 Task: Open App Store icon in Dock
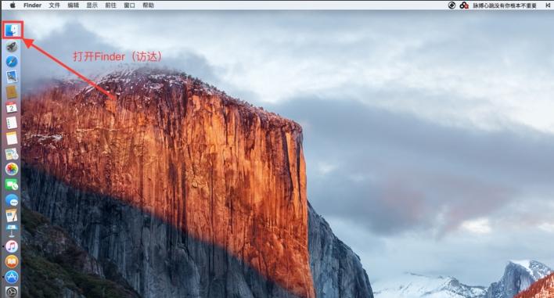click(12, 277)
